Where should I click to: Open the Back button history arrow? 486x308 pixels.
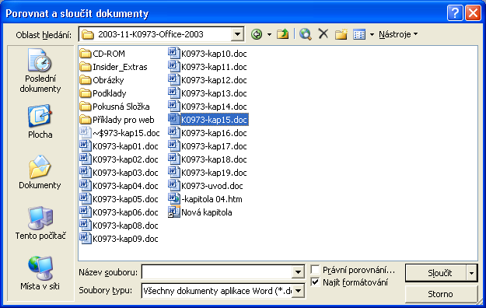(x=269, y=34)
